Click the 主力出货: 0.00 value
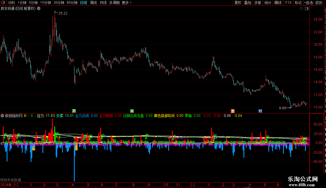The image size is (326, 188). coord(86,116)
